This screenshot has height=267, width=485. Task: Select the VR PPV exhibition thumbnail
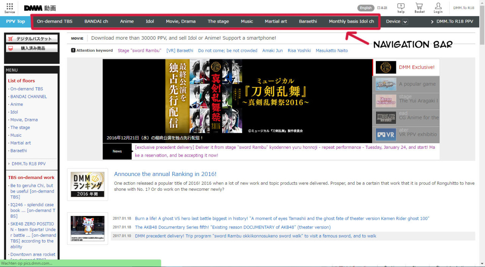tap(386, 134)
